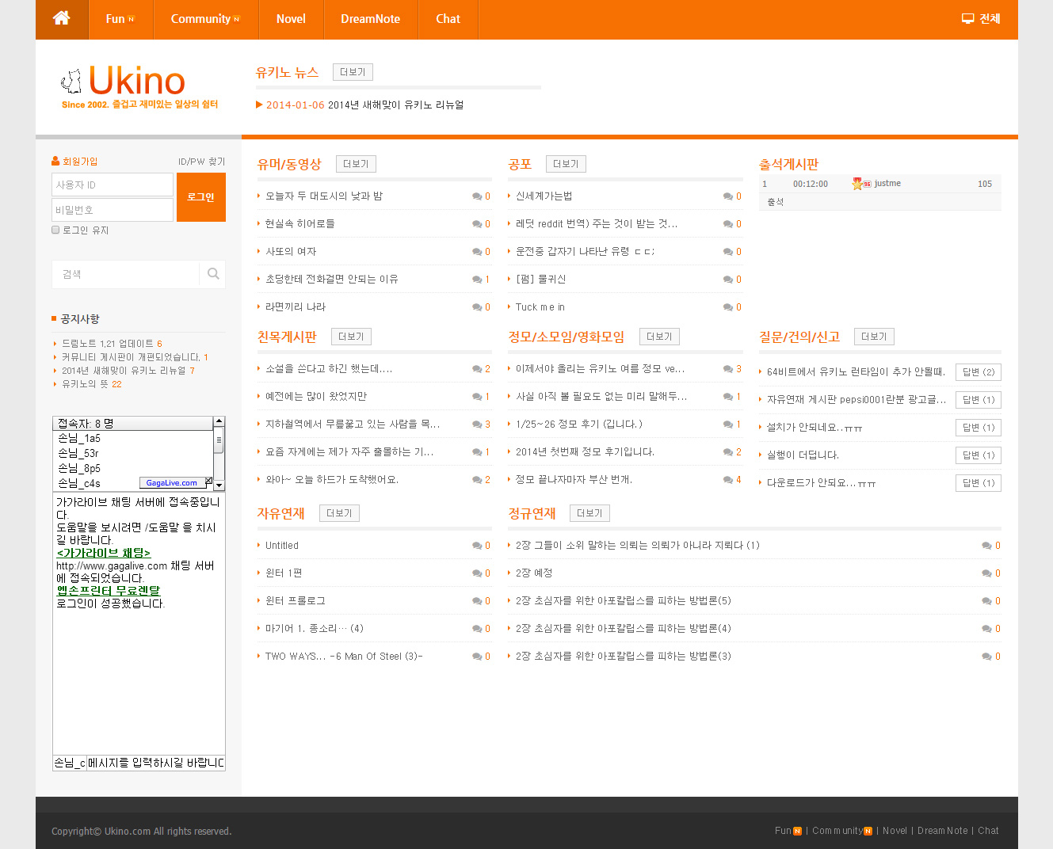Image resolution: width=1053 pixels, height=849 pixels.
Task: Click the Ukino cat logo
Action: pos(71,81)
